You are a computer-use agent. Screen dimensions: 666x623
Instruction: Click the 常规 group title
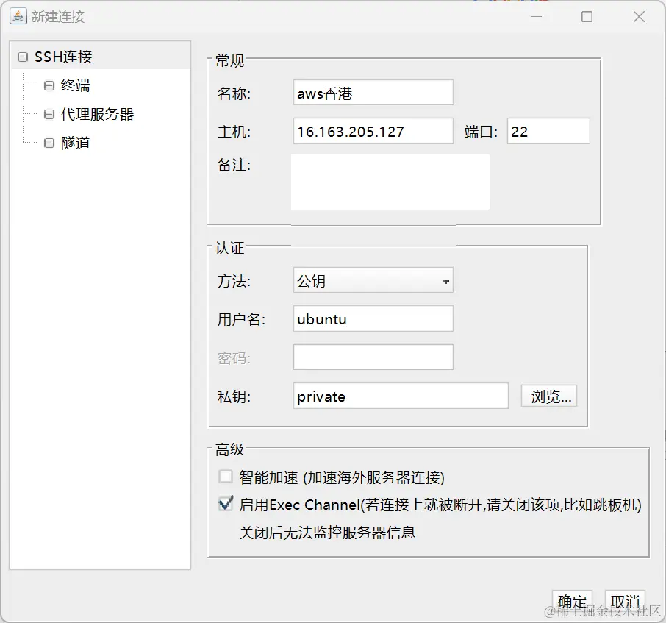[x=229, y=61]
